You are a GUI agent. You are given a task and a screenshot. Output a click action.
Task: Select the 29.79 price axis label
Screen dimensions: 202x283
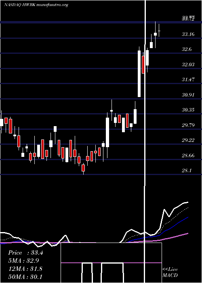point(188,125)
